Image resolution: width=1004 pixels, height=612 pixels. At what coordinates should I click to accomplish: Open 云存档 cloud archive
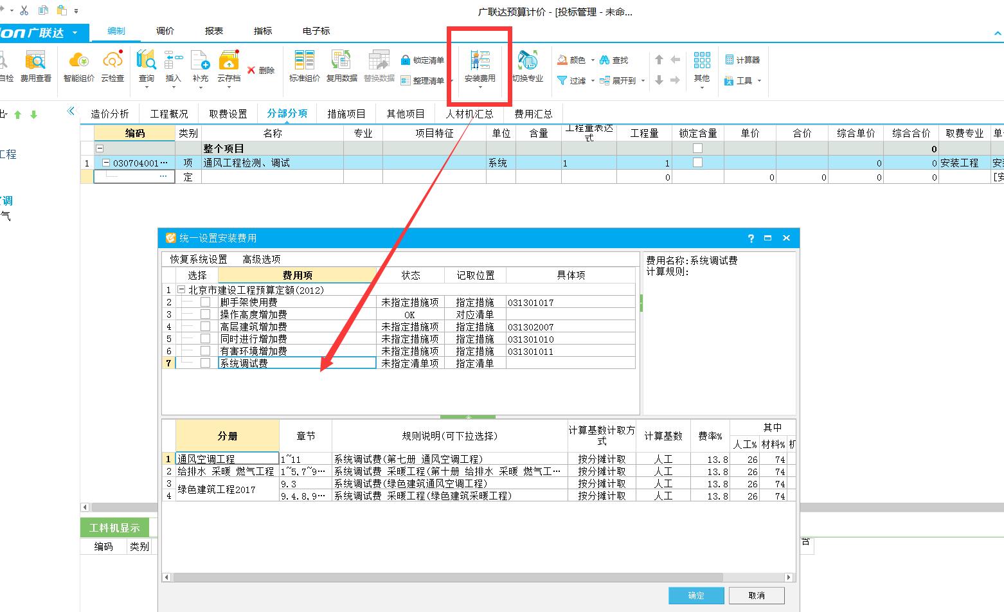229,66
